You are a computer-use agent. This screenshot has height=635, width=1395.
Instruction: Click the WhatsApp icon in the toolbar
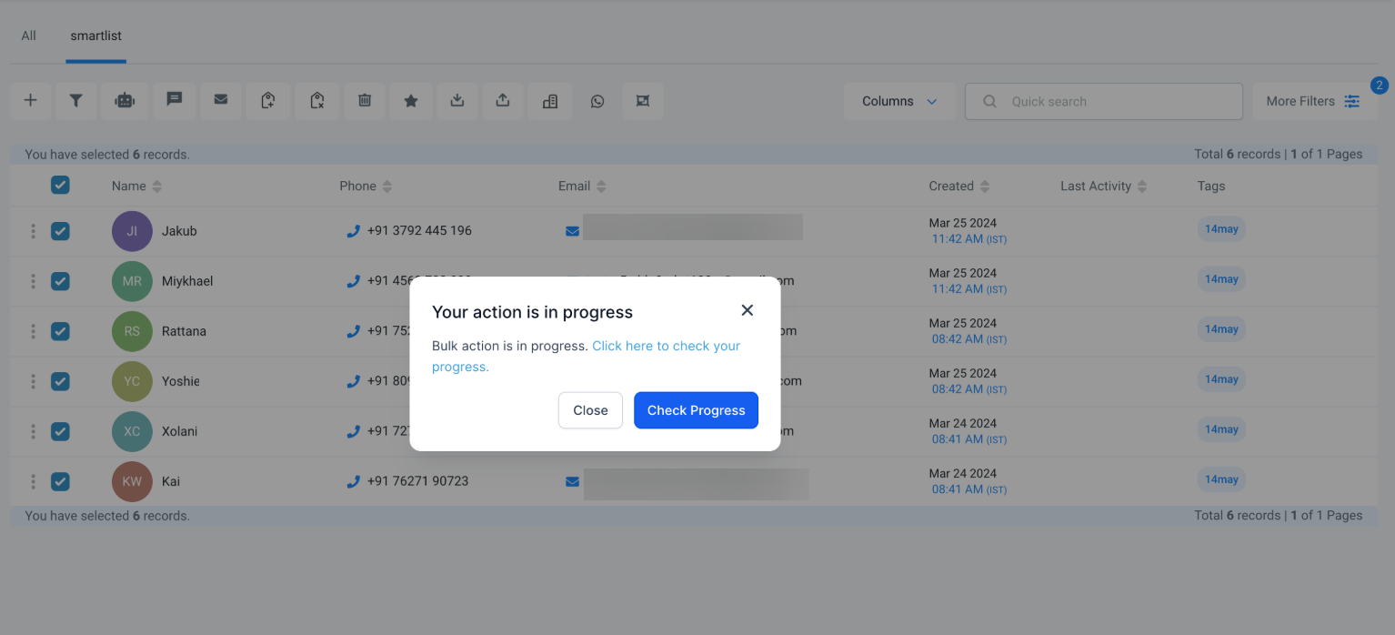click(x=597, y=101)
